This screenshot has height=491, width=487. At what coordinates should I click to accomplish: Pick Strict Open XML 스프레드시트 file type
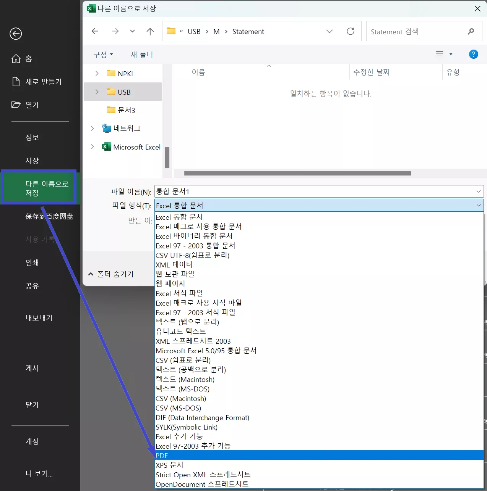click(319, 474)
